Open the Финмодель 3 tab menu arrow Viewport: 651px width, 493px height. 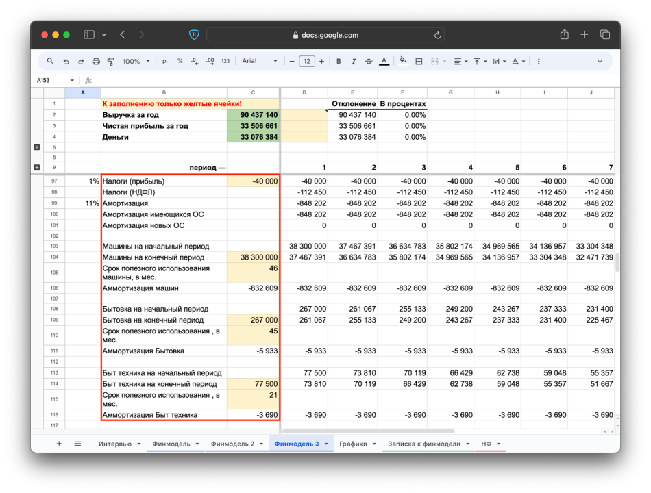coord(326,444)
